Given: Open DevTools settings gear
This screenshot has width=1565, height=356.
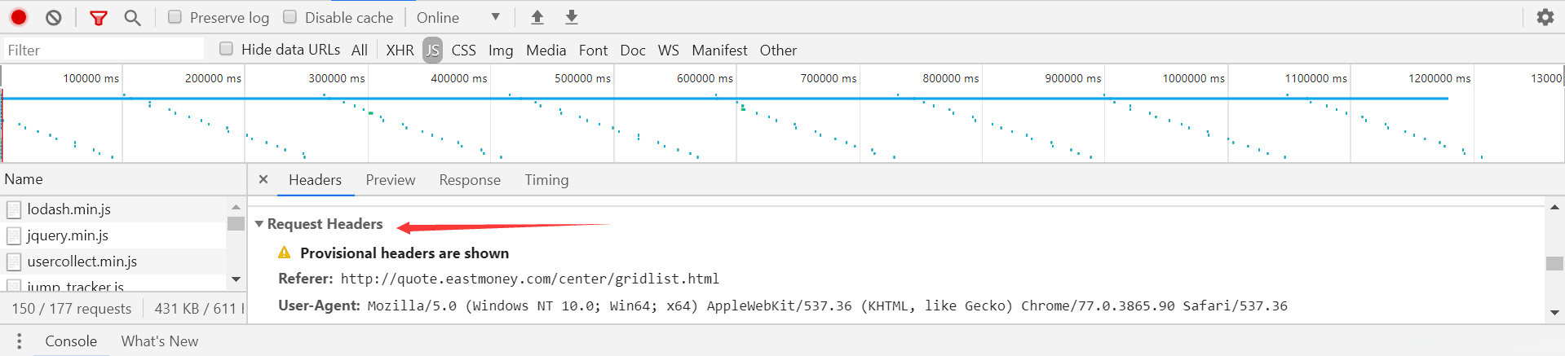Looking at the screenshot, I should (1545, 17).
